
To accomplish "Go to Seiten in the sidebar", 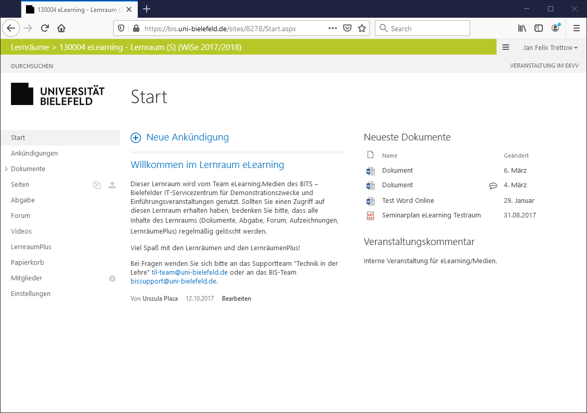I will pos(20,184).
